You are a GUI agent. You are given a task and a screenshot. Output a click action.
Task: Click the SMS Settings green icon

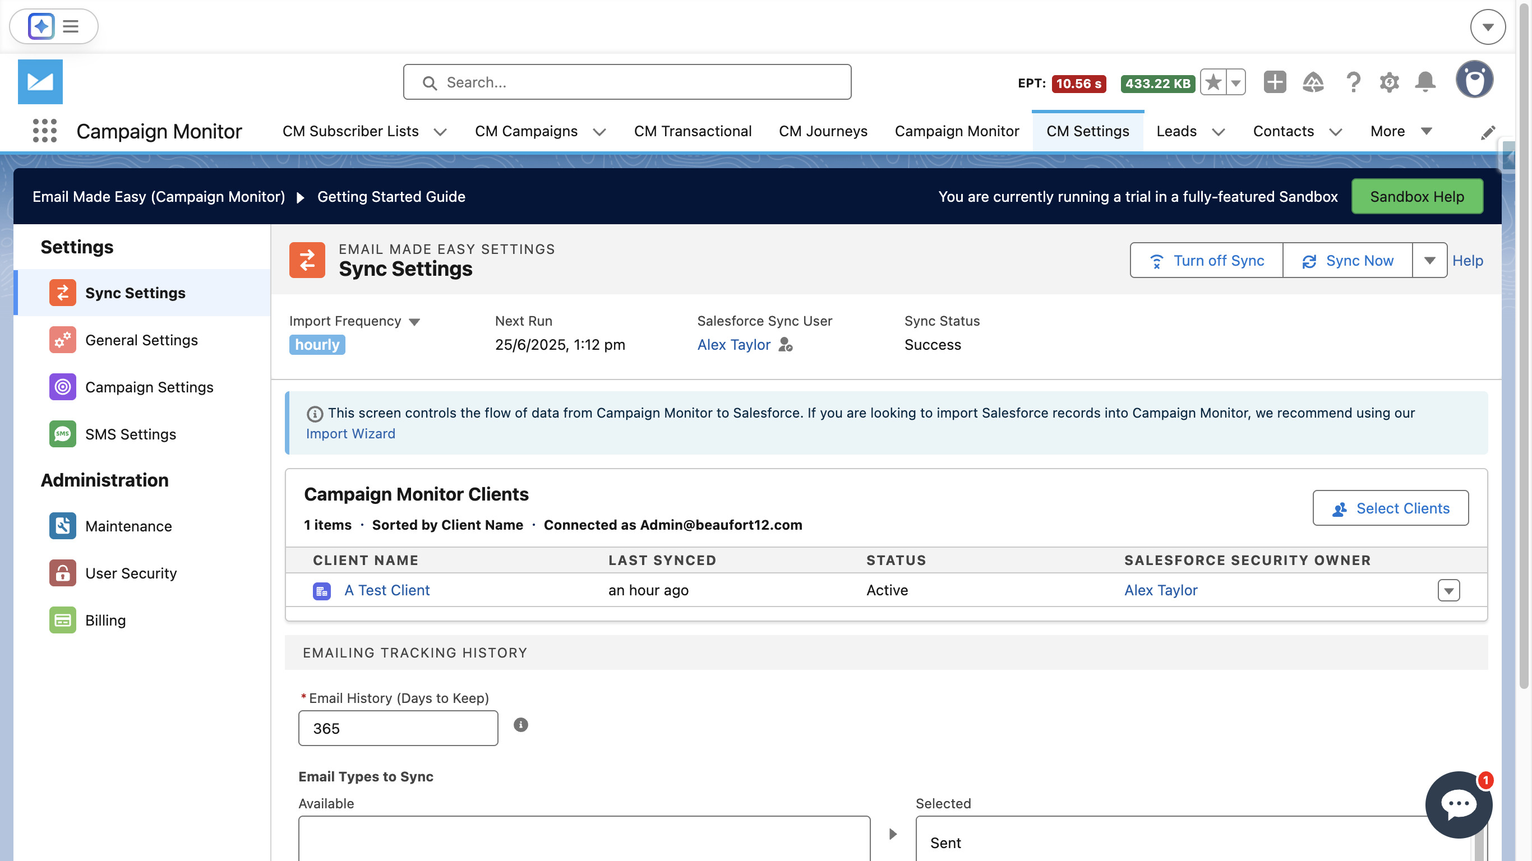(x=62, y=433)
